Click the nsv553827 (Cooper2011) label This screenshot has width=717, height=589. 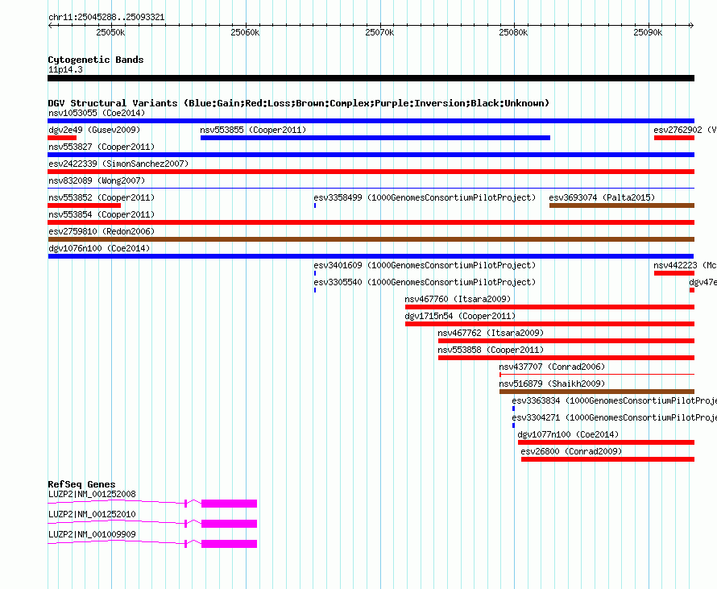click(102, 147)
